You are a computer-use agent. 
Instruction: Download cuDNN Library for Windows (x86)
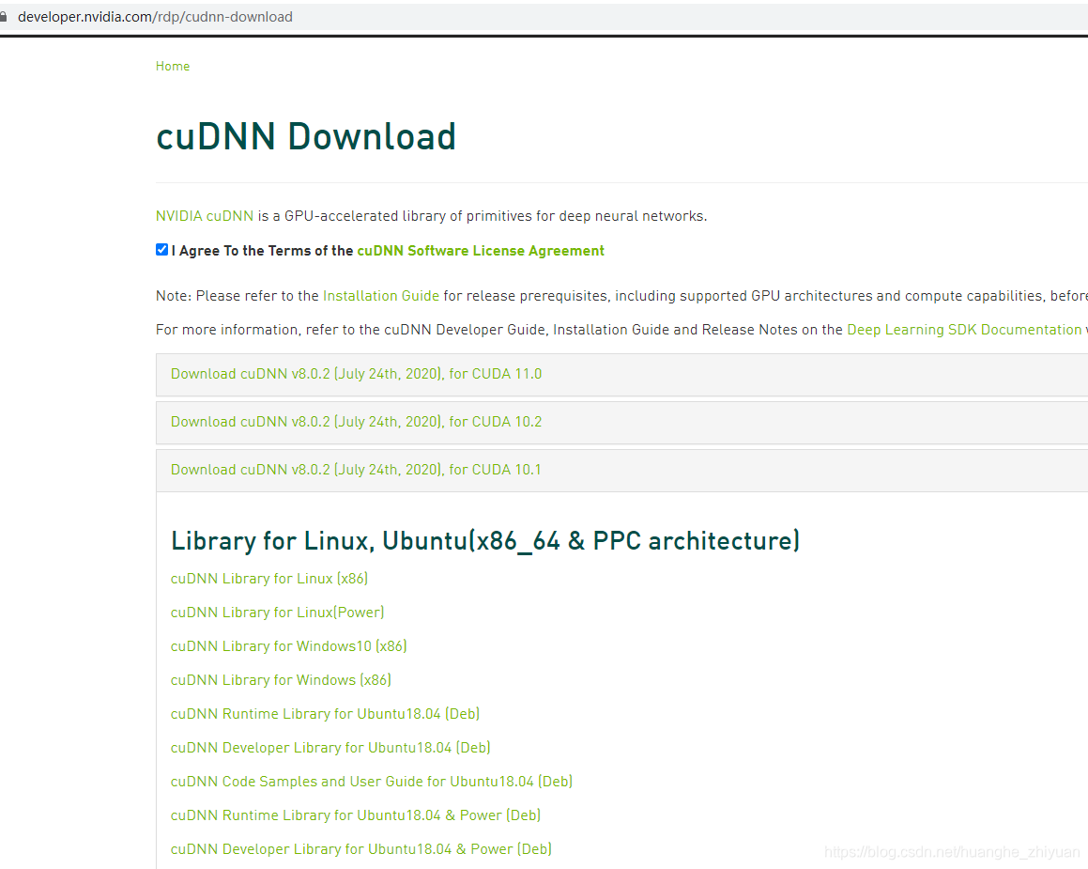[x=281, y=680]
